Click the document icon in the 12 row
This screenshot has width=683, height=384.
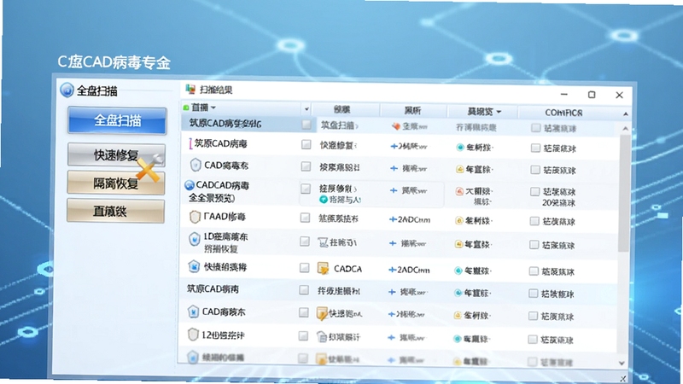(322, 336)
